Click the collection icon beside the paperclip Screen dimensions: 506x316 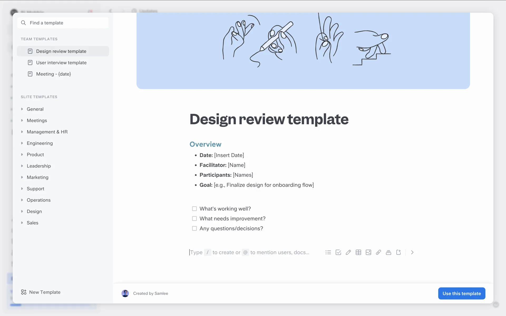click(388, 252)
